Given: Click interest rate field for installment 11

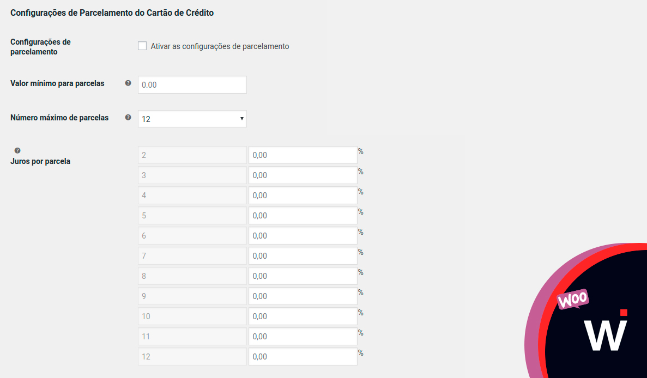Looking at the screenshot, I should point(303,337).
